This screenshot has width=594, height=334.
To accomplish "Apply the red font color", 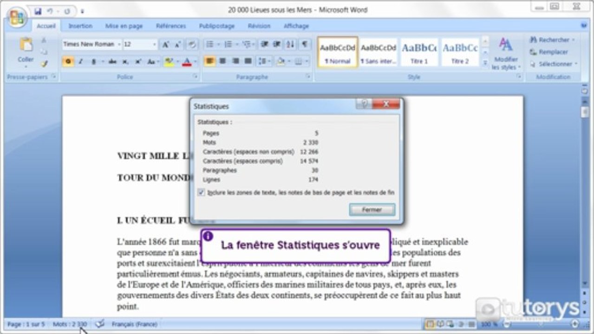I will [187, 61].
